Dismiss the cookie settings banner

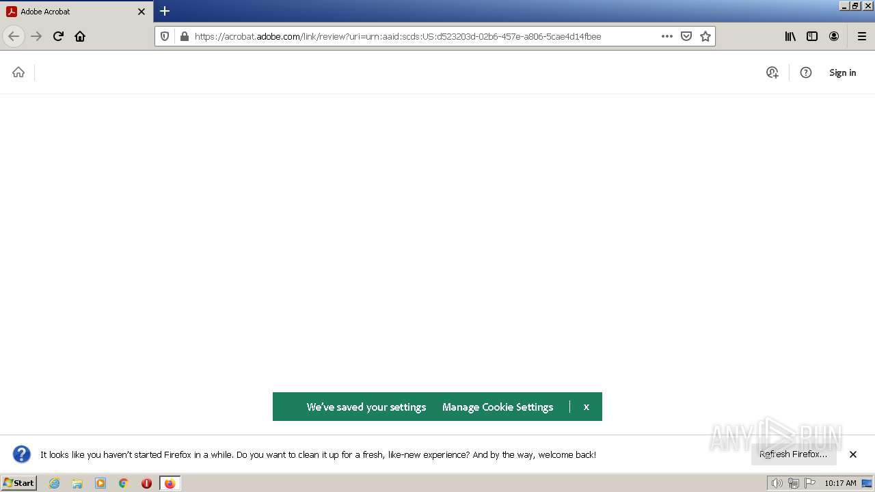coord(586,407)
